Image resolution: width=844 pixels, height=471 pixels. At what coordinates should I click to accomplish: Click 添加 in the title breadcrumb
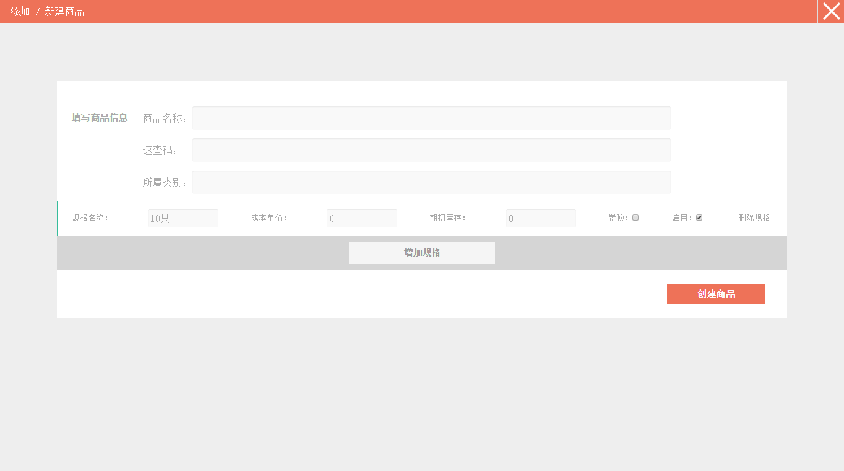tap(20, 12)
